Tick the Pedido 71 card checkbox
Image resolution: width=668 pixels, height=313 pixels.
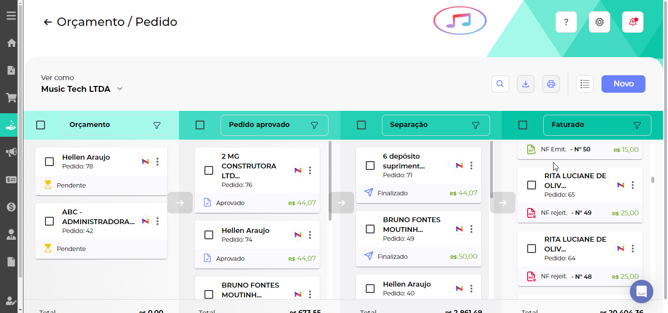[370, 166]
